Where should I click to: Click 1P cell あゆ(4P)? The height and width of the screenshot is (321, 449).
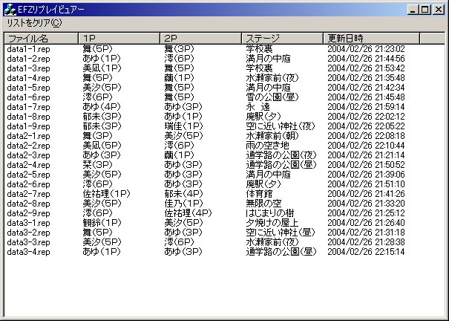(x=102, y=107)
